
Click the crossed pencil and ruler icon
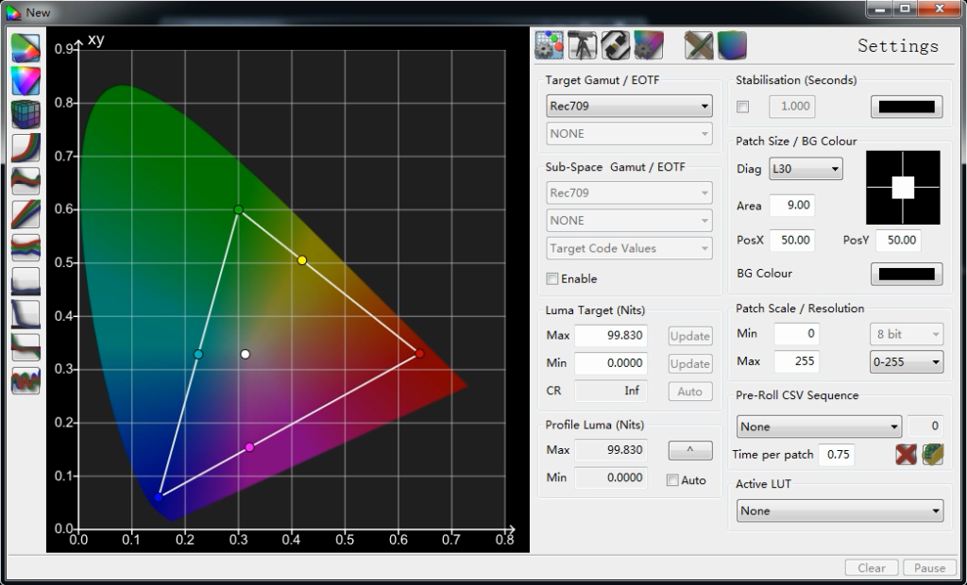(x=699, y=45)
